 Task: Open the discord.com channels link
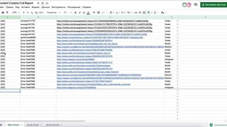tap(99, 75)
